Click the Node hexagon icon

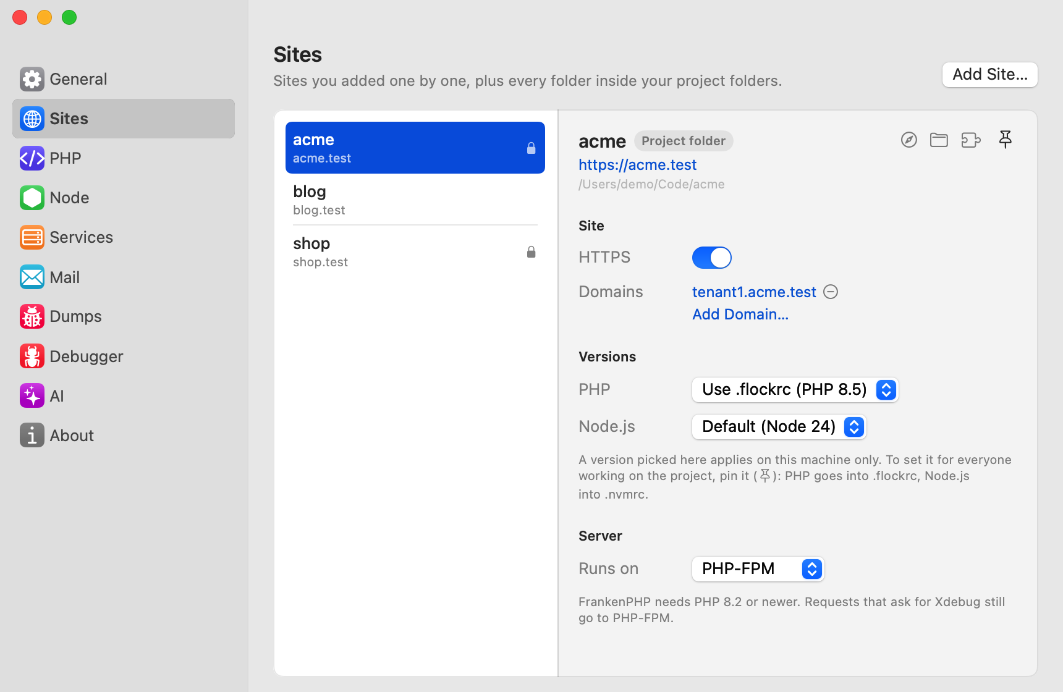[x=32, y=198]
